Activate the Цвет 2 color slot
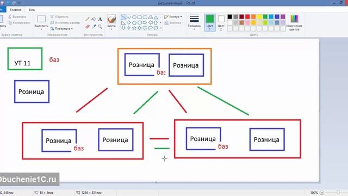The height and width of the screenshot is (196, 348). [221, 22]
